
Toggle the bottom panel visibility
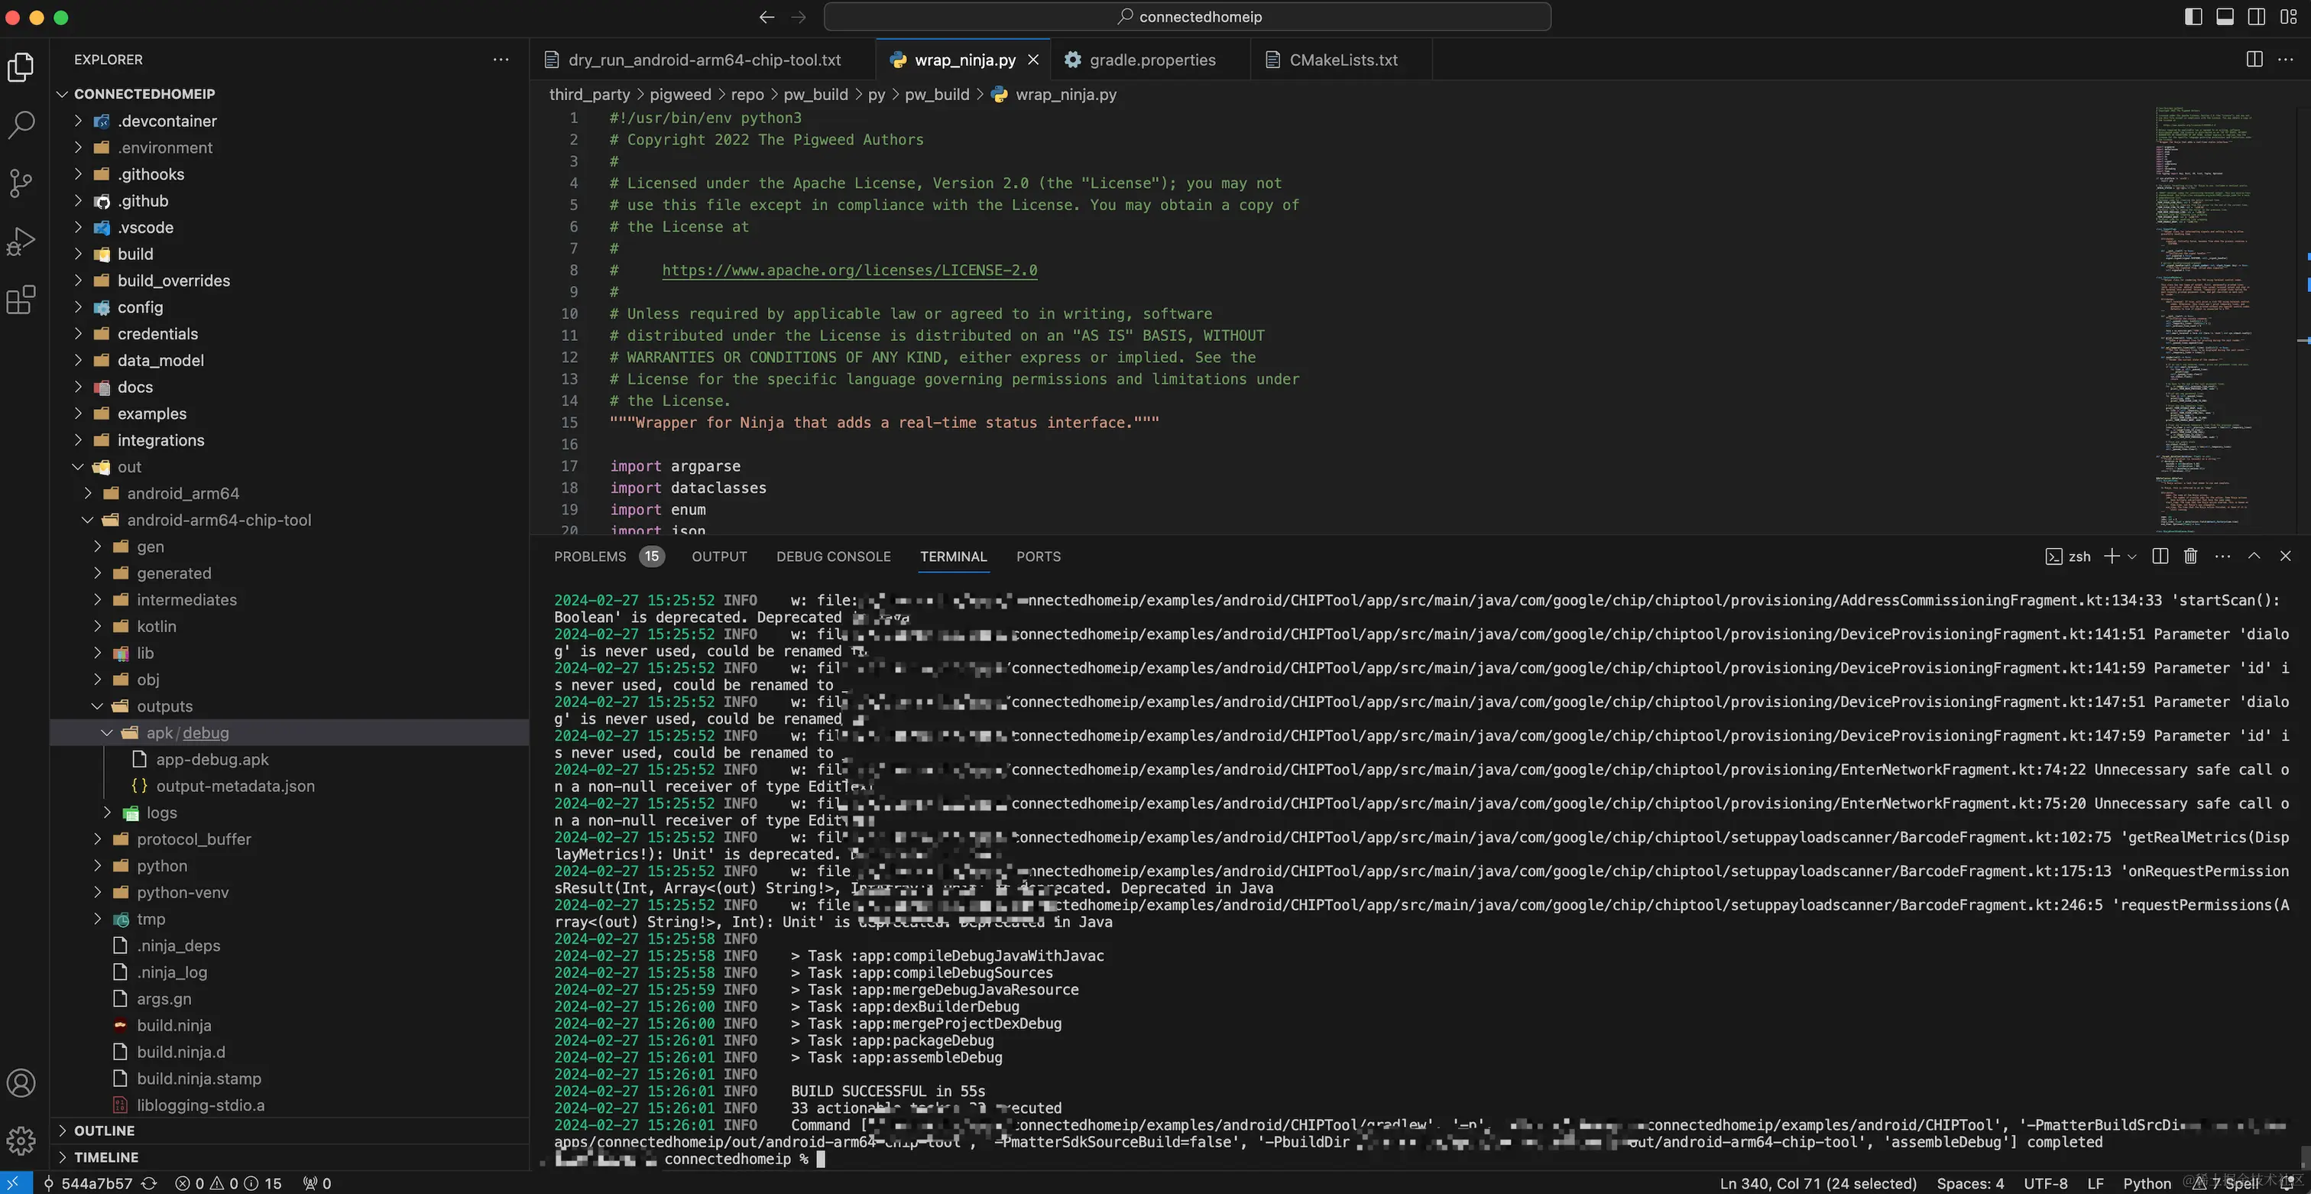click(2225, 17)
